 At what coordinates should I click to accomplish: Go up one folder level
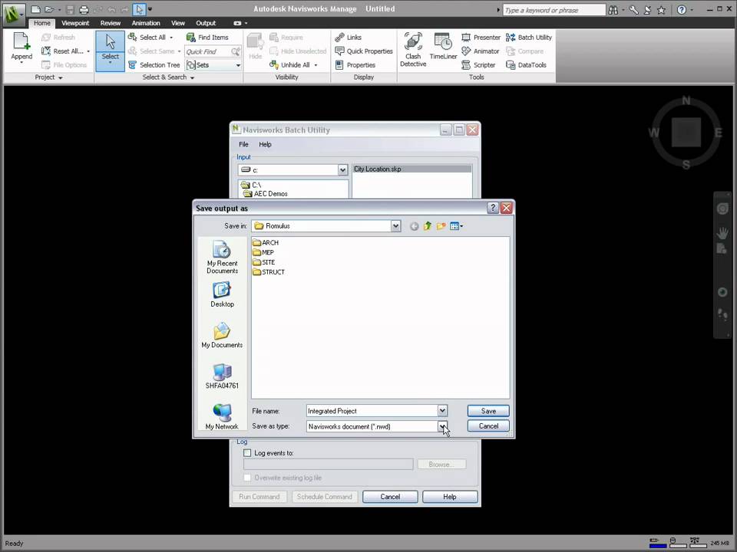click(x=428, y=226)
